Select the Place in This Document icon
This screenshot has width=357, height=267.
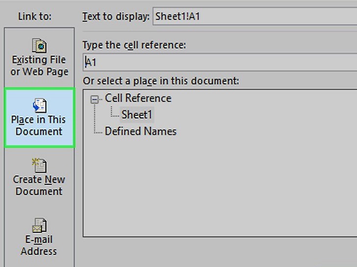pyautogui.click(x=40, y=105)
